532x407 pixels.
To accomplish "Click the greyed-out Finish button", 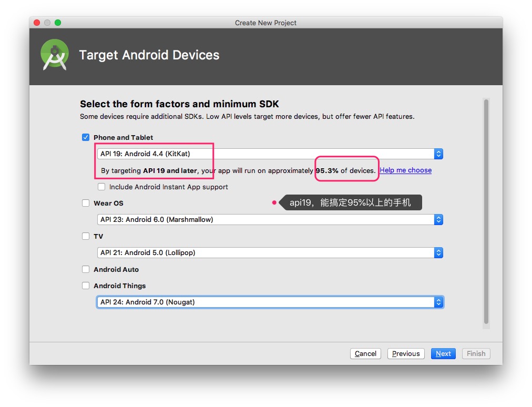I will (476, 354).
